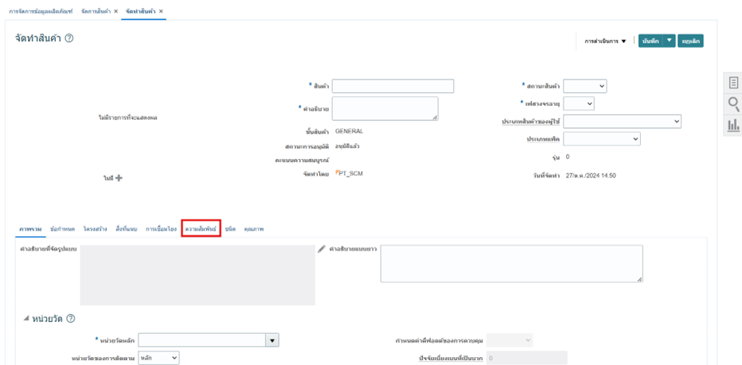Collapse the หน่วยวัด section
This screenshot has height=365, width=742.
[26, 319]
